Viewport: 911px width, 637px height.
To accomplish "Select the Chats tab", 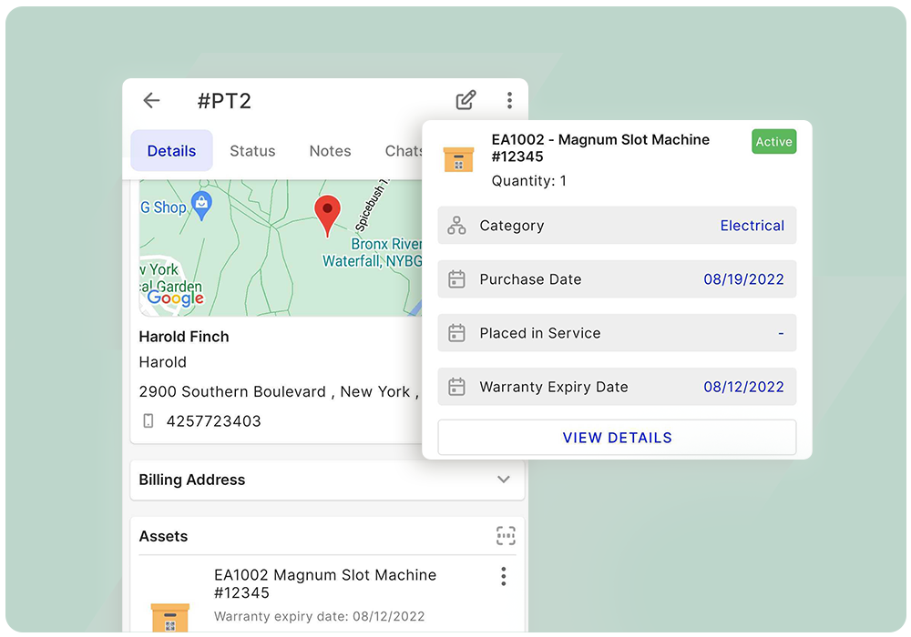I will pos(404,151).
